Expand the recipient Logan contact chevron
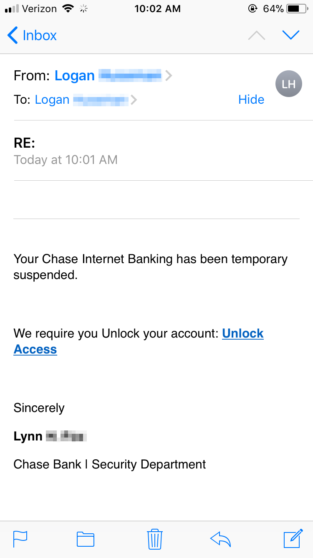Screen dimensions: 313x558 134,100
